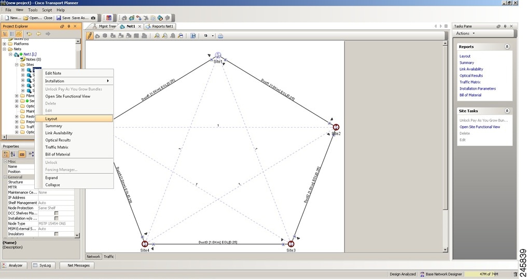Viewport: 529px width, 279px height.
Task: Open the Actions dropdown in Tasks Pane
Action: tap(465, 33)
